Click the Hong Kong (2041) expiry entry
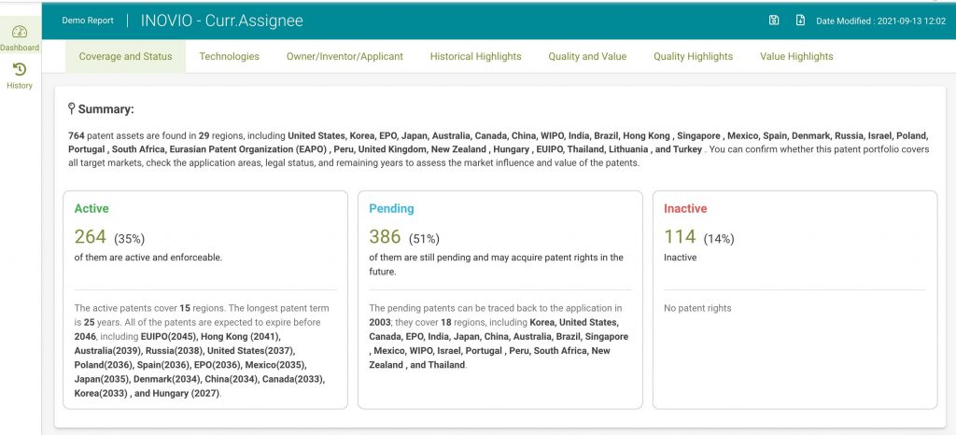 click(x=242, y=336)
